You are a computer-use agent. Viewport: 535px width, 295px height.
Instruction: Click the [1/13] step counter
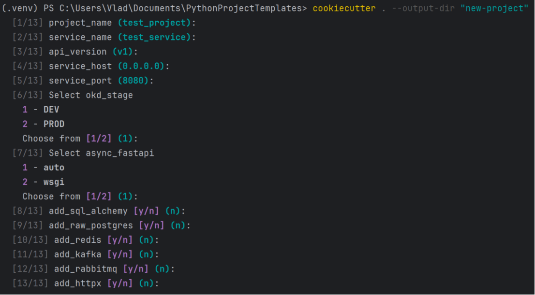28,23
